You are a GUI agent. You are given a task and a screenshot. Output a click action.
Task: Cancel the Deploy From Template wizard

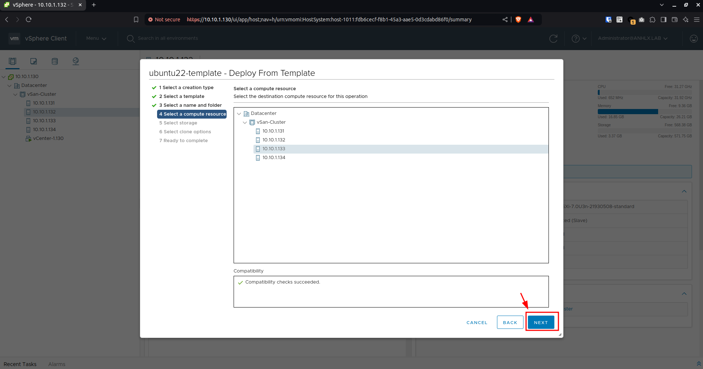477,322
